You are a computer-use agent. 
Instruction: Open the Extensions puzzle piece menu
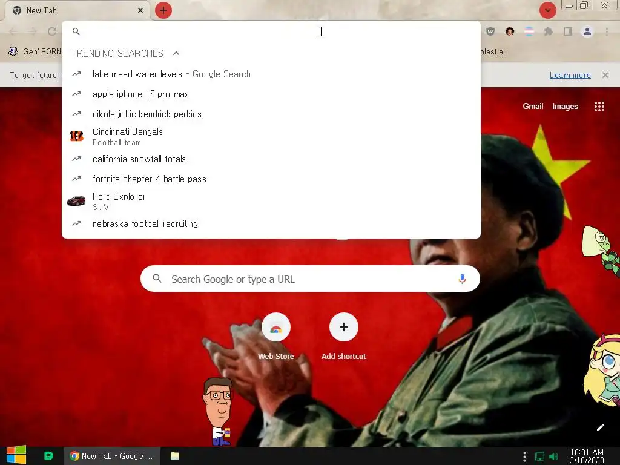pos(548,31)
